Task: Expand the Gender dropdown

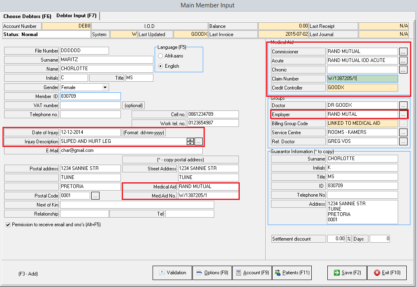Action: (x=105, y=87)
